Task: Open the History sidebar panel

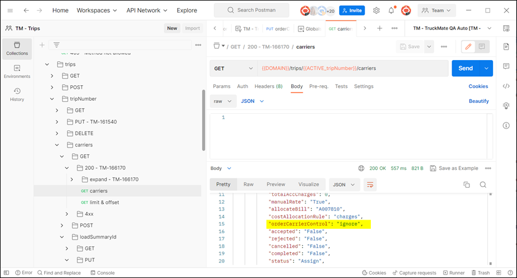Action: (x=17, y=94)
